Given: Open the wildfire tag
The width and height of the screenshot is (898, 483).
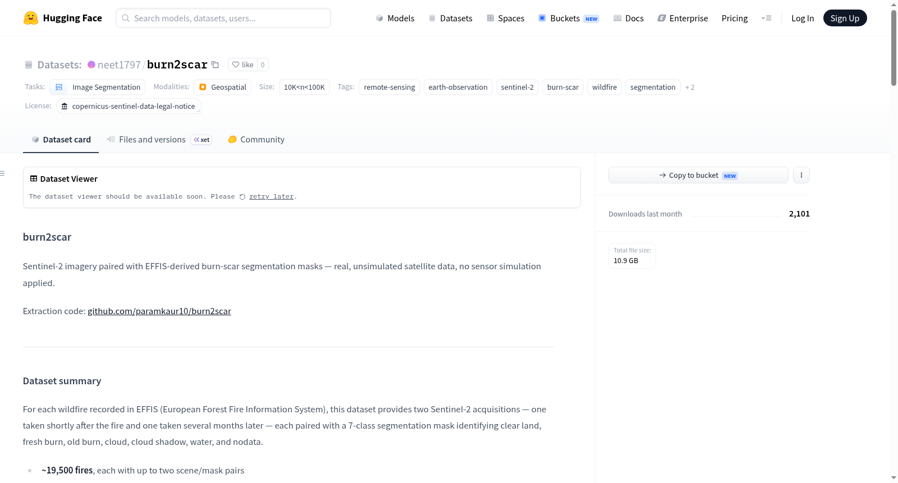Looking at the screenshot, I should click(x=604, y=87).
